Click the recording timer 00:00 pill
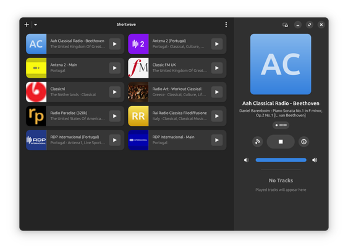348x252 pixels. click(281, 125)
